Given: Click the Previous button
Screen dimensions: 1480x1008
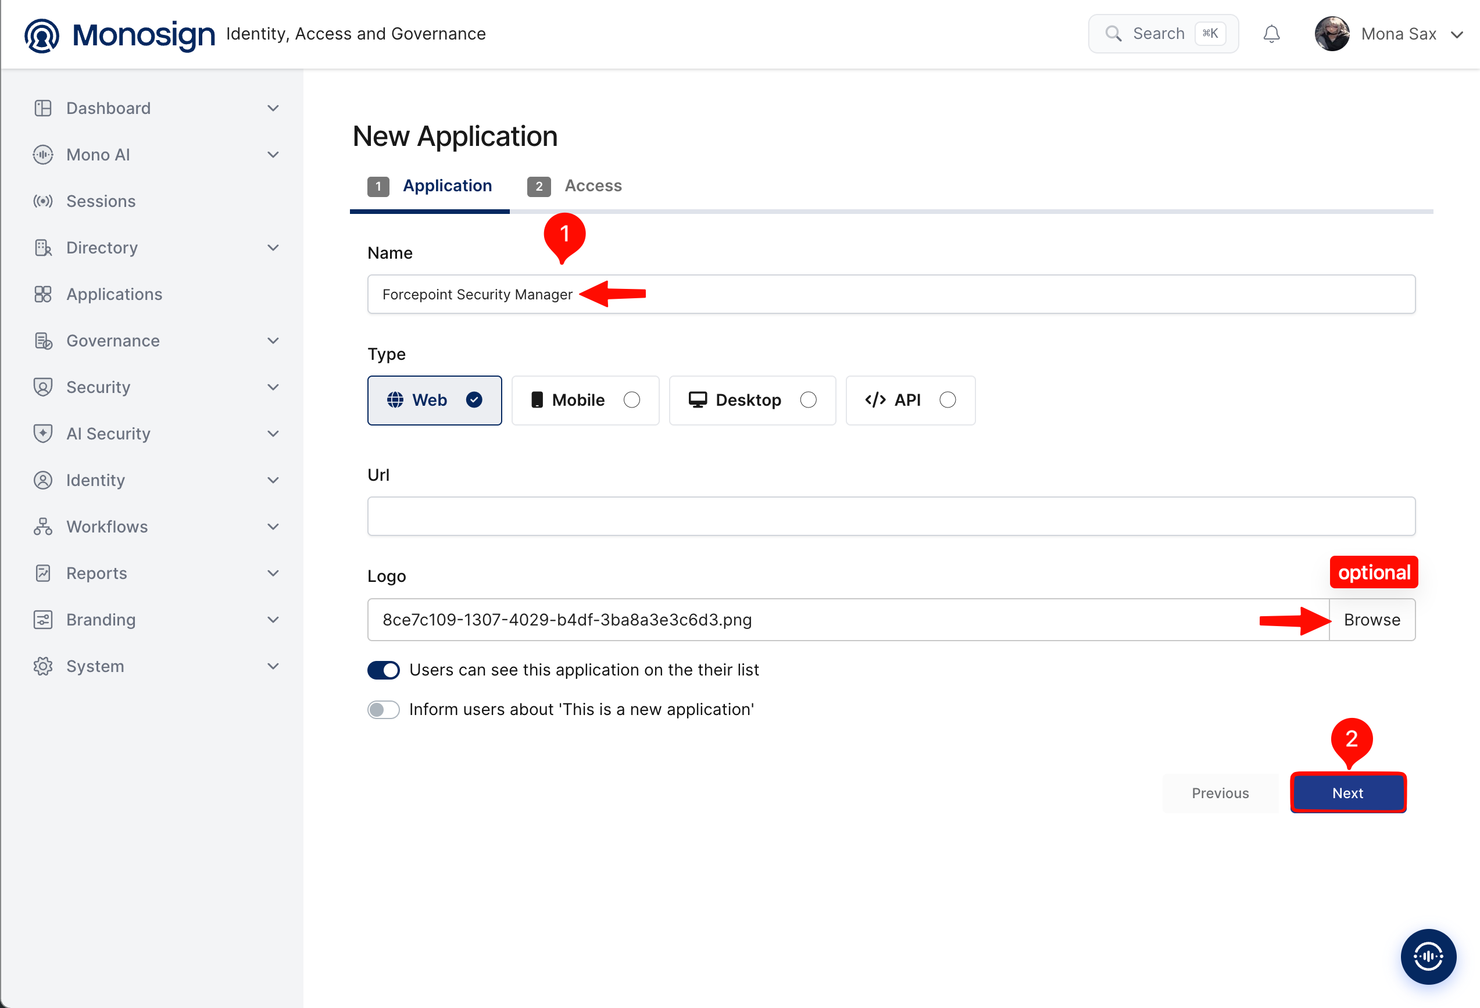Looking at the screenshot, I should 1220,793.
